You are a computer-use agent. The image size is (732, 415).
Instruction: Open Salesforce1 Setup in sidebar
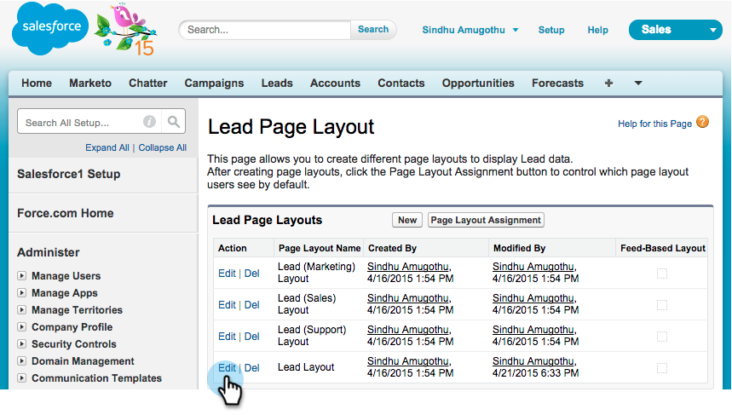pyautogui.click(x=69, y=174)
